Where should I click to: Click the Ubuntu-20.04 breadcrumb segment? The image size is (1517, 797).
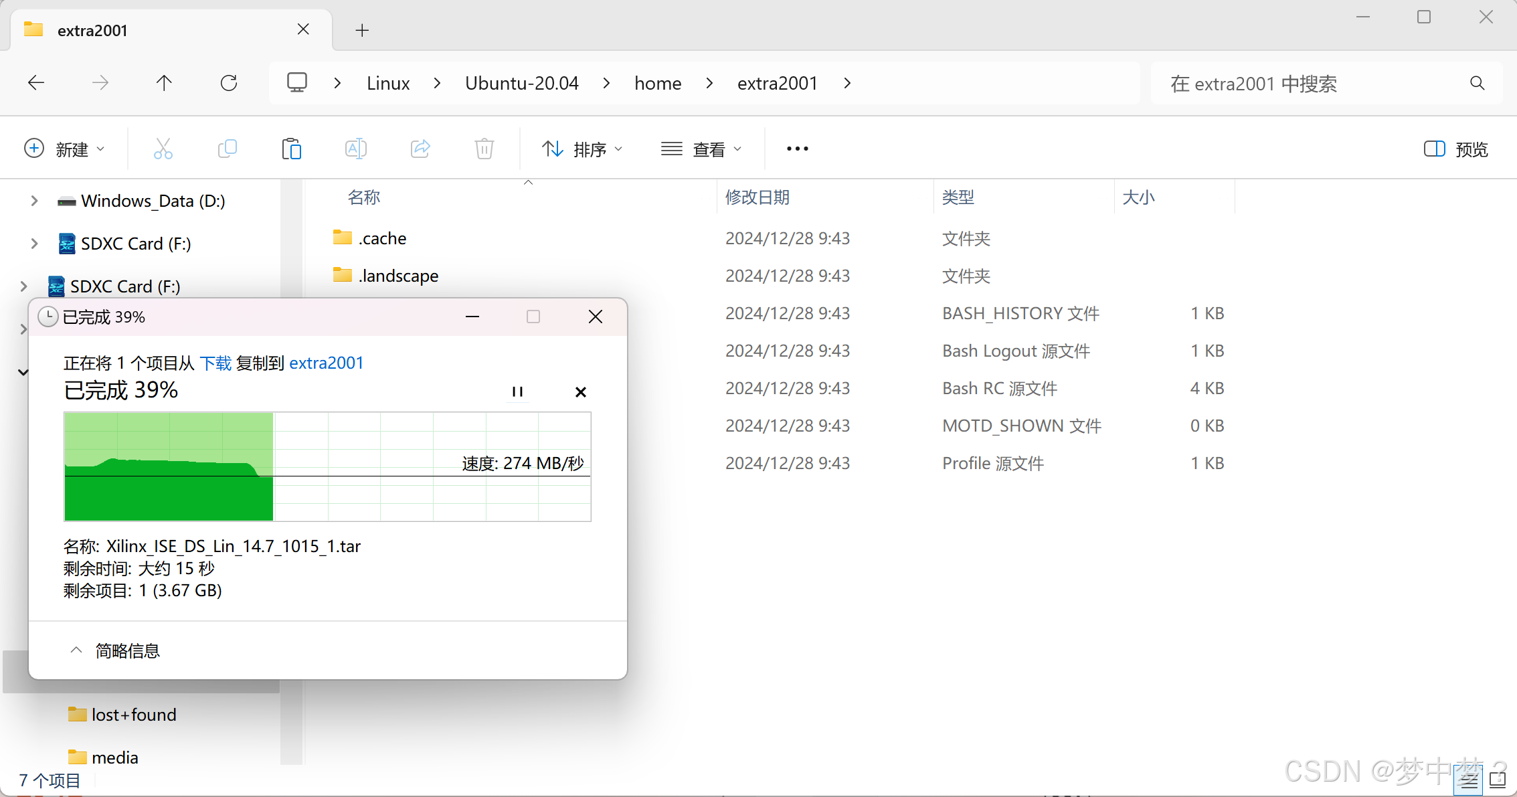(521, 83)
